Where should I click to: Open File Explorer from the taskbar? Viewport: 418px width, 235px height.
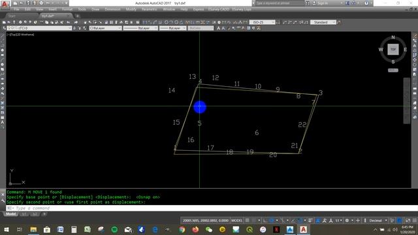point(33,229)
